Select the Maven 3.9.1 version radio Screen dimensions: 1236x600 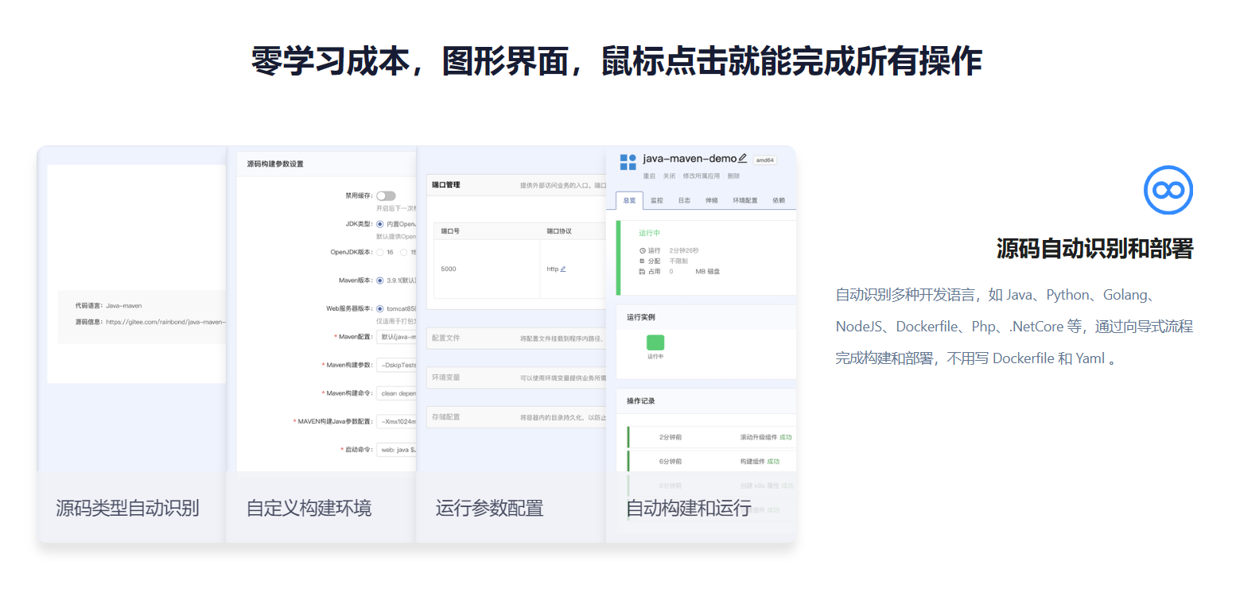379,281
